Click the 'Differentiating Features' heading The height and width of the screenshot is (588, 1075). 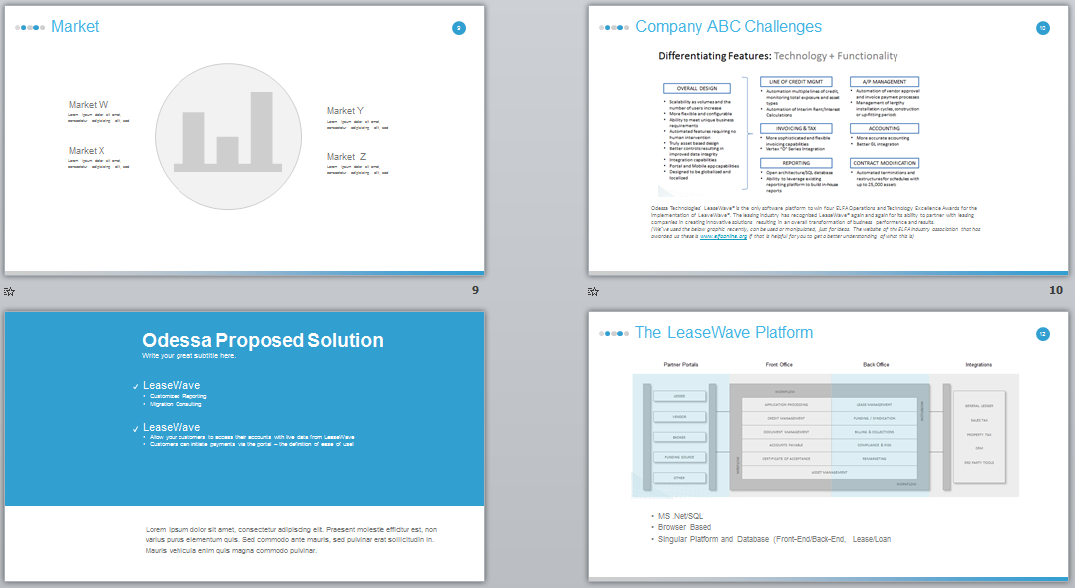click(714, 56)
